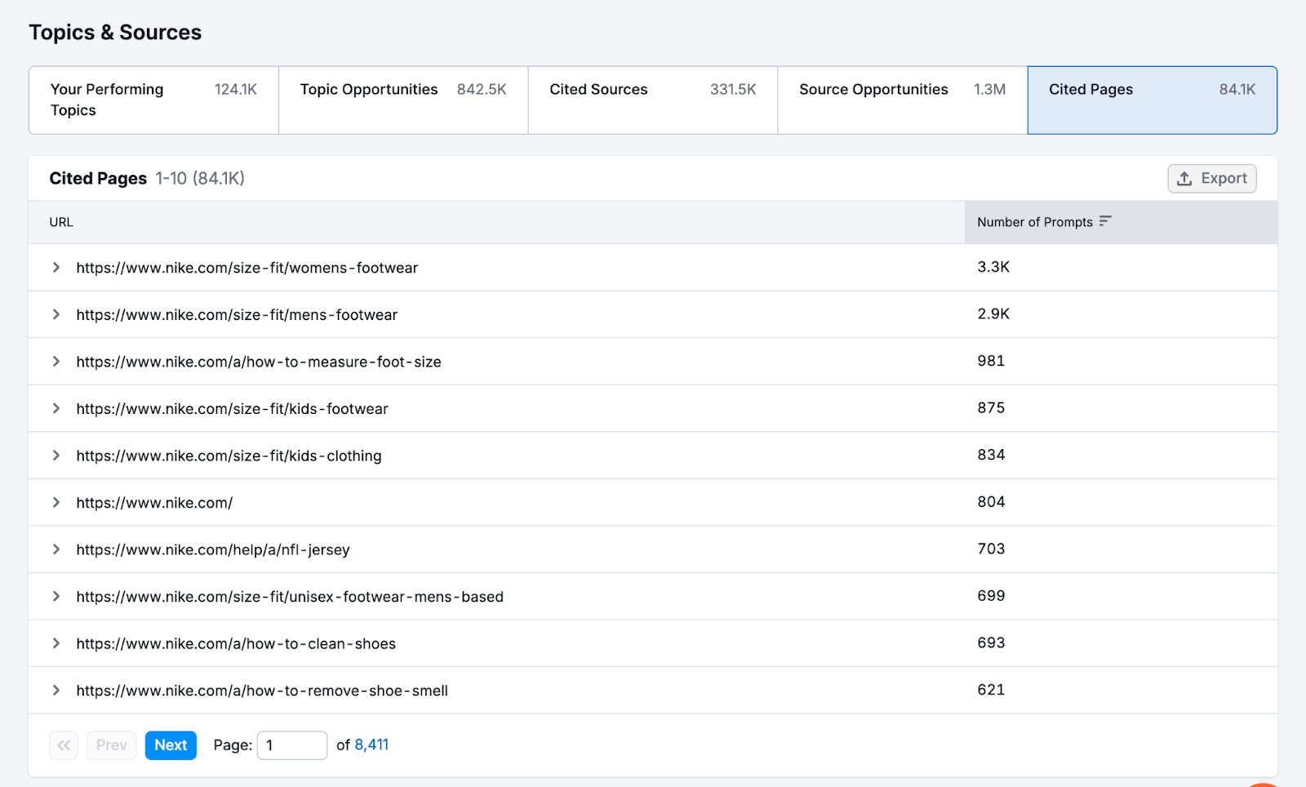Expand the mens-footwear cited page row
Screen dimensions: 1306x787
coord(56,314)
